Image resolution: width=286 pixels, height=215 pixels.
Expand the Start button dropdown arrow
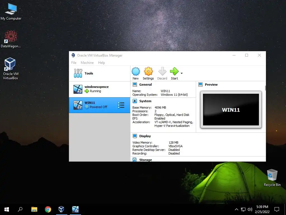pyautogui.click(x=182, y=73)
